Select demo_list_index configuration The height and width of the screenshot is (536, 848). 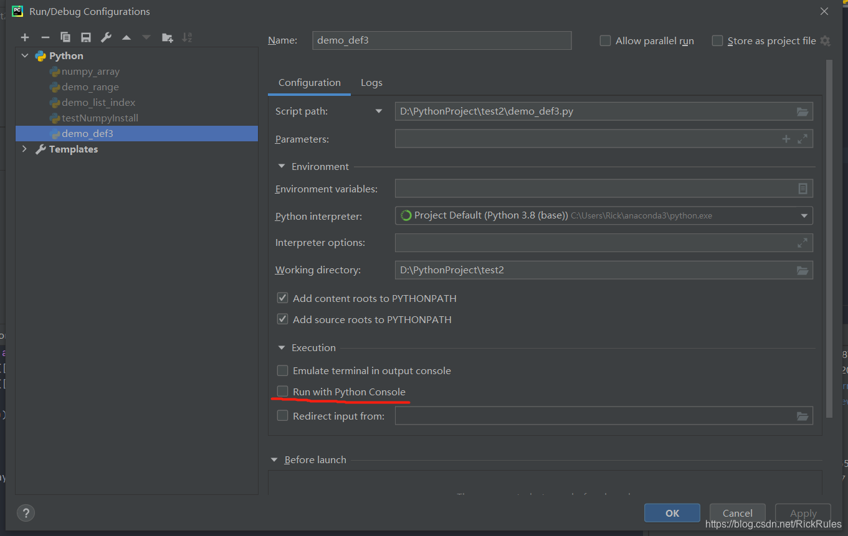[x=98, y=103]
